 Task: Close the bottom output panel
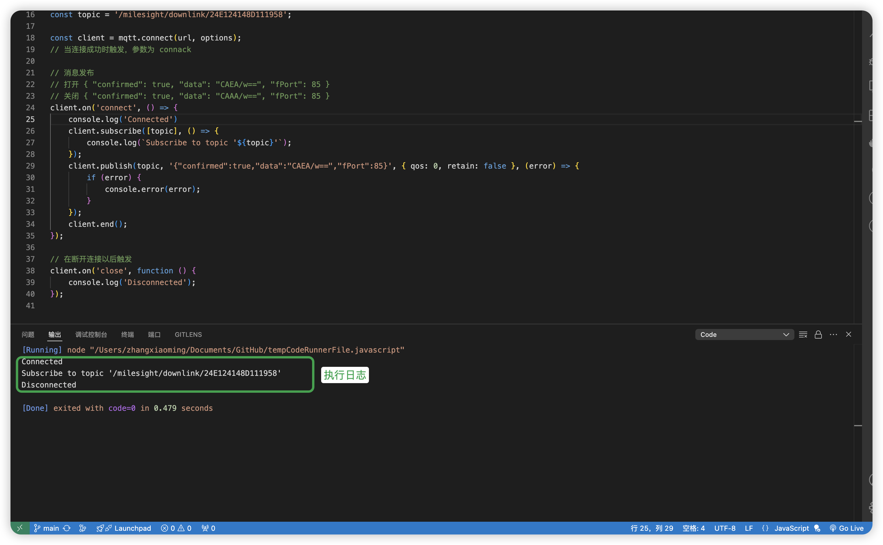848,335
